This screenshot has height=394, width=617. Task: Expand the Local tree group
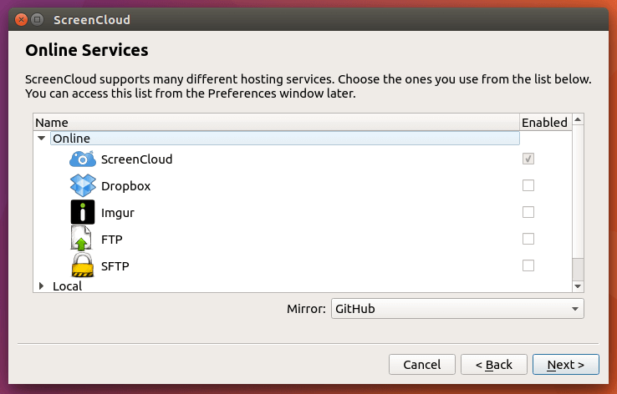pyautogui.click(x=42, y=286)
